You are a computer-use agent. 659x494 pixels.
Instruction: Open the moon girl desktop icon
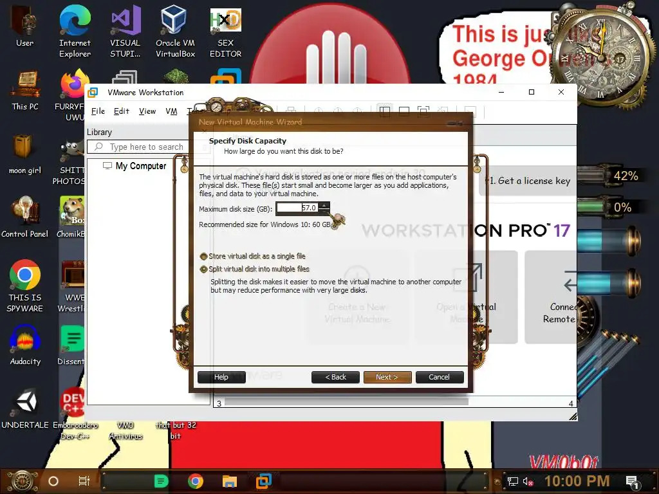pos(25,154)
